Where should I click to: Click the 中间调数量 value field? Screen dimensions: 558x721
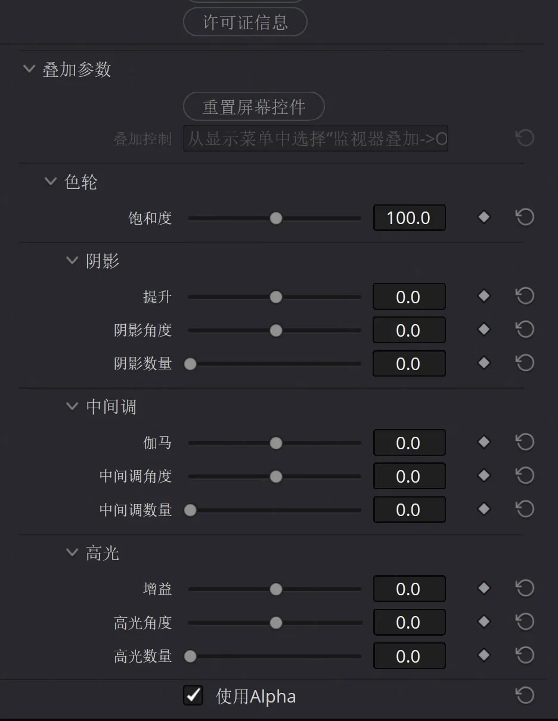pyautogui.click(x=409, y=509)
